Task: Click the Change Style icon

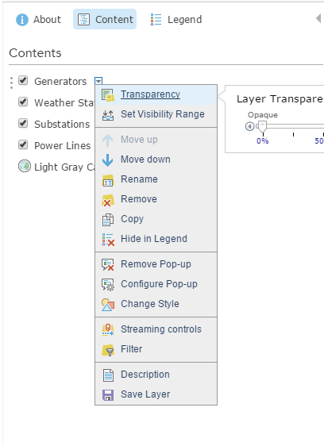Action: click(108, 305)
